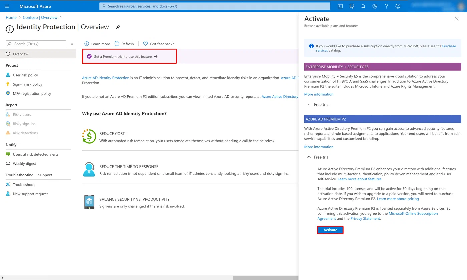This screenshot has width=467, height=280.
Task: Click the Risky users icon
Action: point(8,114)
